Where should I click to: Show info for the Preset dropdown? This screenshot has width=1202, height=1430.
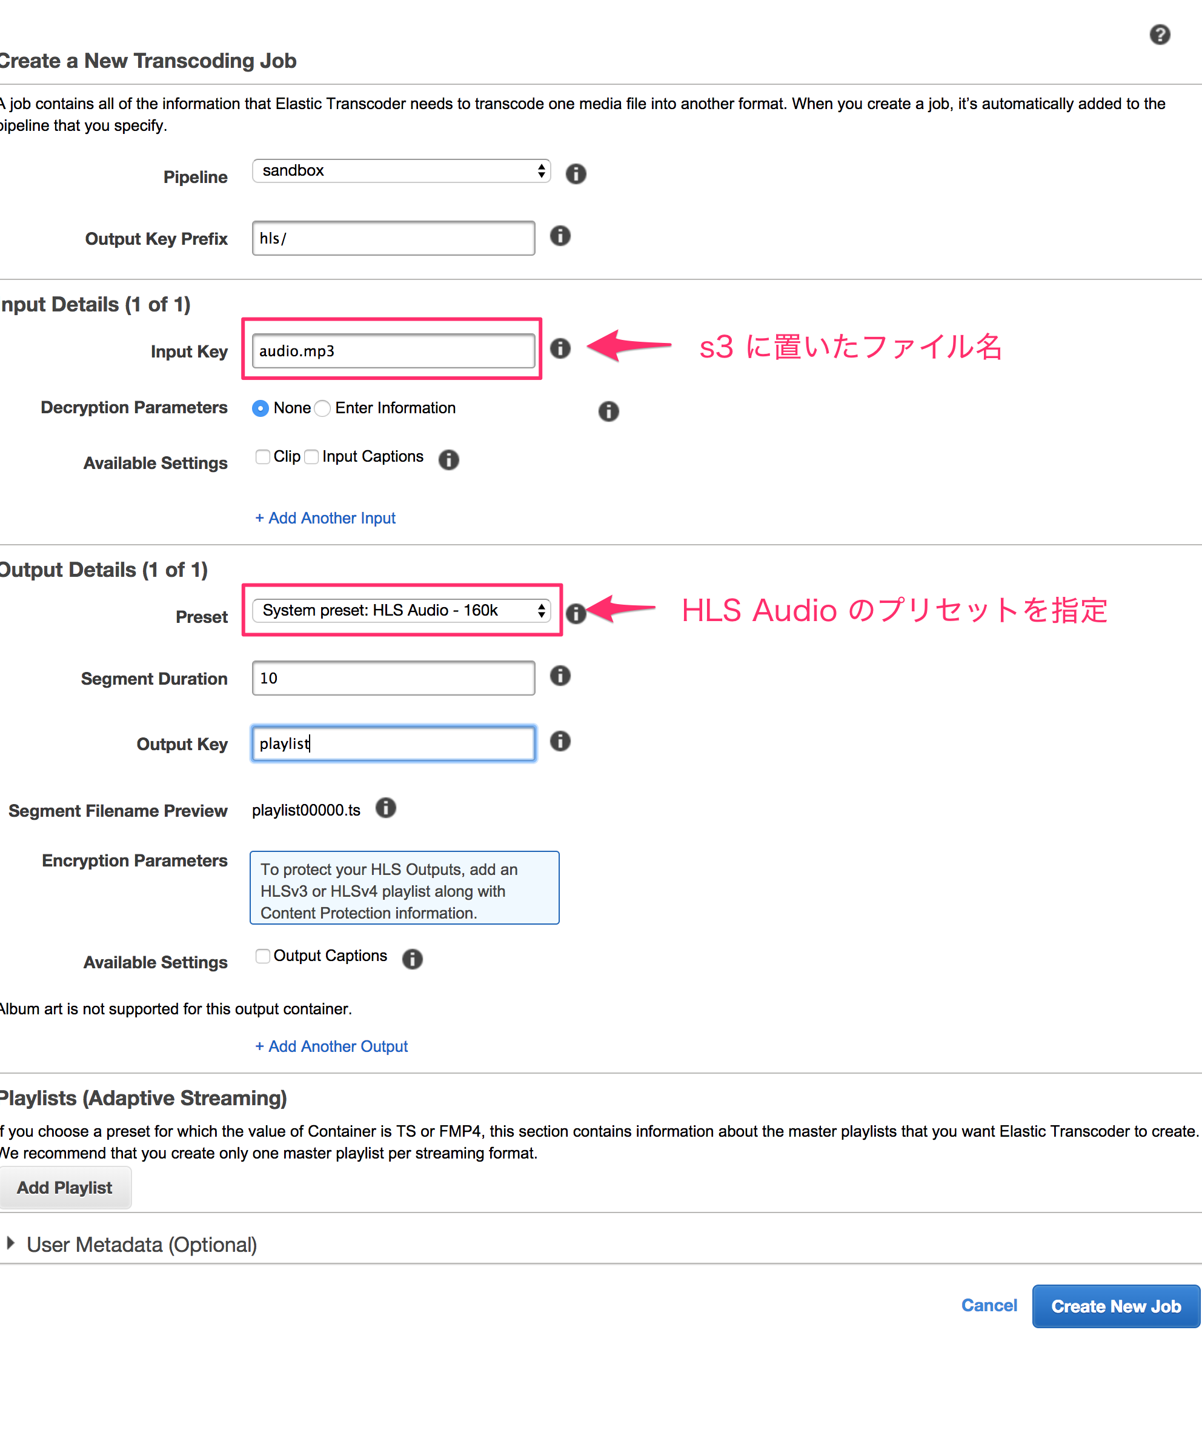click(576, 613)
